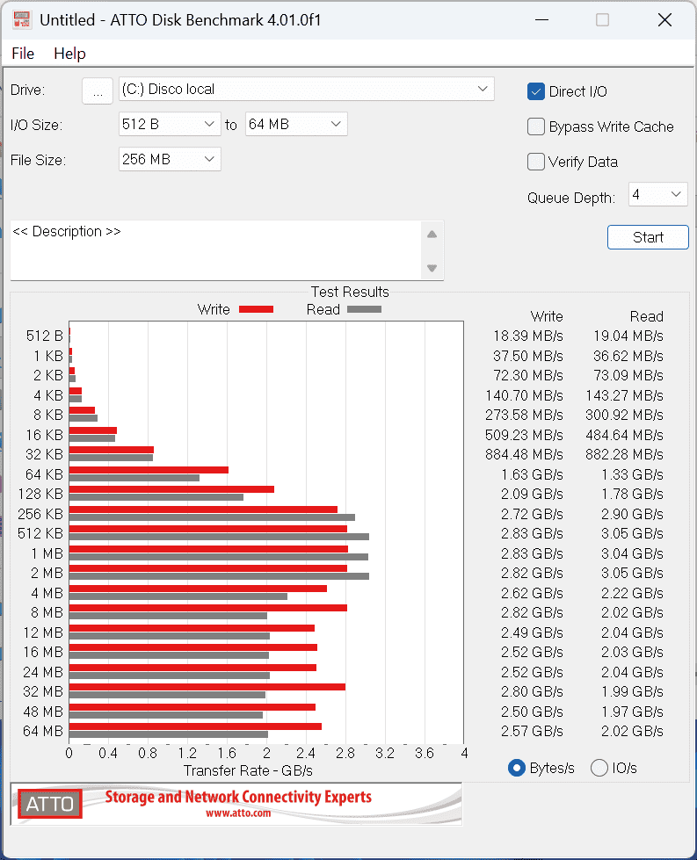Open the File Size 256 MB dropdown

[170, 159]
